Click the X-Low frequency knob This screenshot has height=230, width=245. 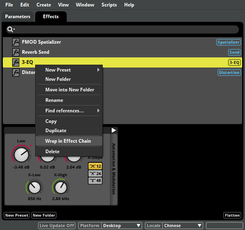point(34,187)
